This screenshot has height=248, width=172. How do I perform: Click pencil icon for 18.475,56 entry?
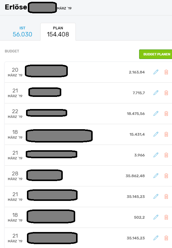point(156,113)
